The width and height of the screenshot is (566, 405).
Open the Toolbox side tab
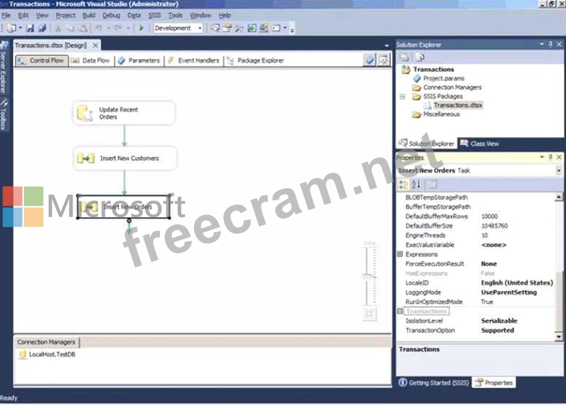pos(3,114)
